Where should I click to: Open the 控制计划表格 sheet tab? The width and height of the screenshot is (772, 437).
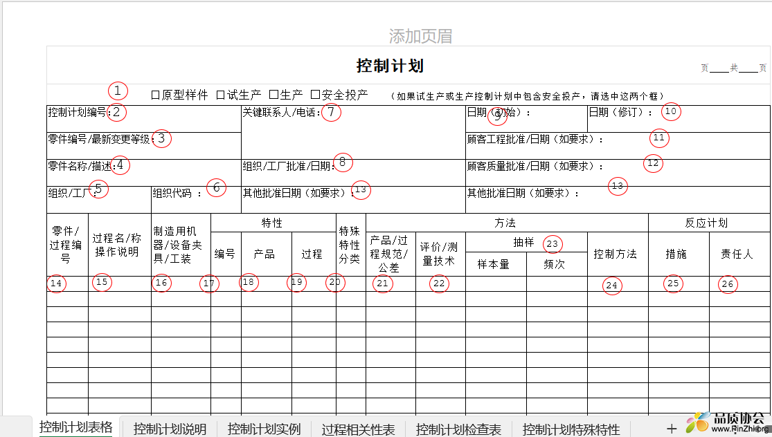pyautogui.click(x=76, y=427)
